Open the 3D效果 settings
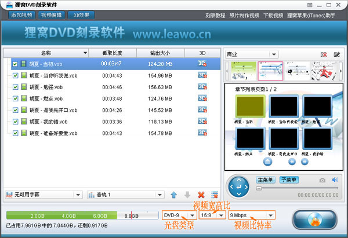348x238 pixels. pyautogui.click(x=81, y=15)
